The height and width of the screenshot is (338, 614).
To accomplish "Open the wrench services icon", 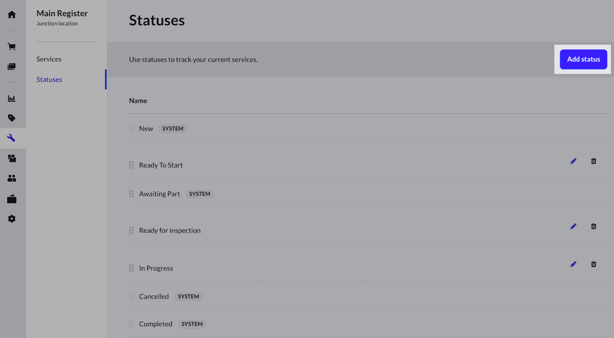I will 12,138.
